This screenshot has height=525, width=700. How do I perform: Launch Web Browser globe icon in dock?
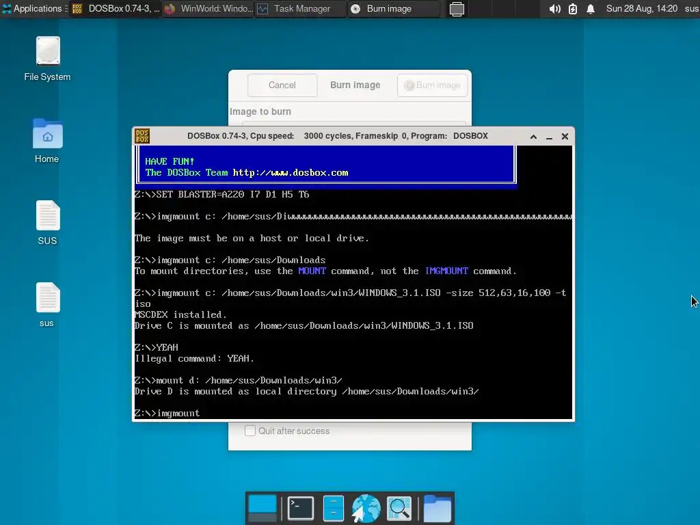366,508
